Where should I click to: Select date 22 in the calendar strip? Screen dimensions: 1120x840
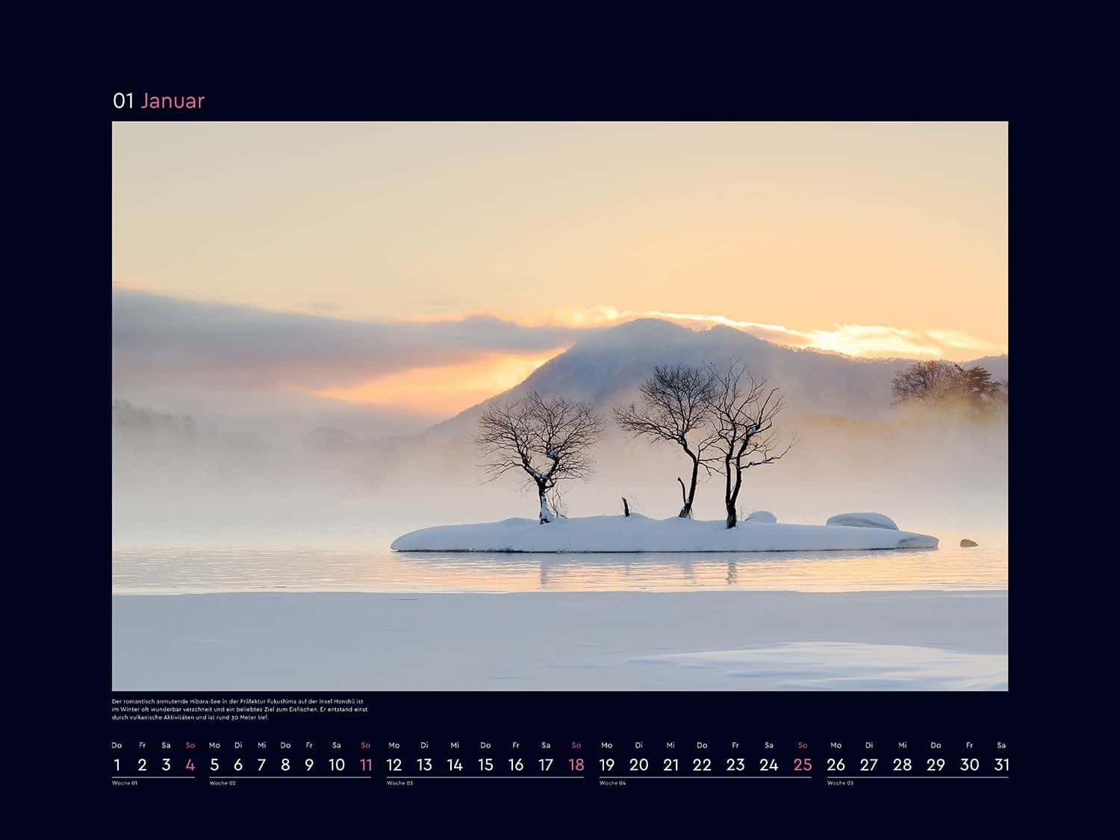coord(702,765)
